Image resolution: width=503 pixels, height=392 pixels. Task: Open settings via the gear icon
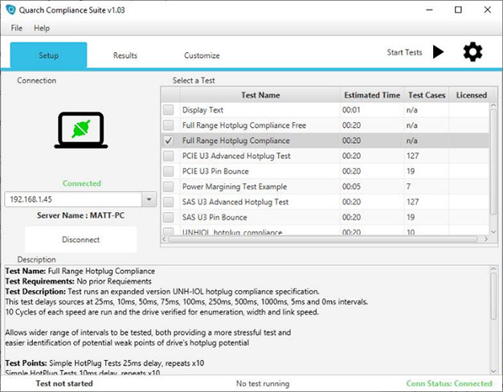pyautogui.click(x=472, y=52)
